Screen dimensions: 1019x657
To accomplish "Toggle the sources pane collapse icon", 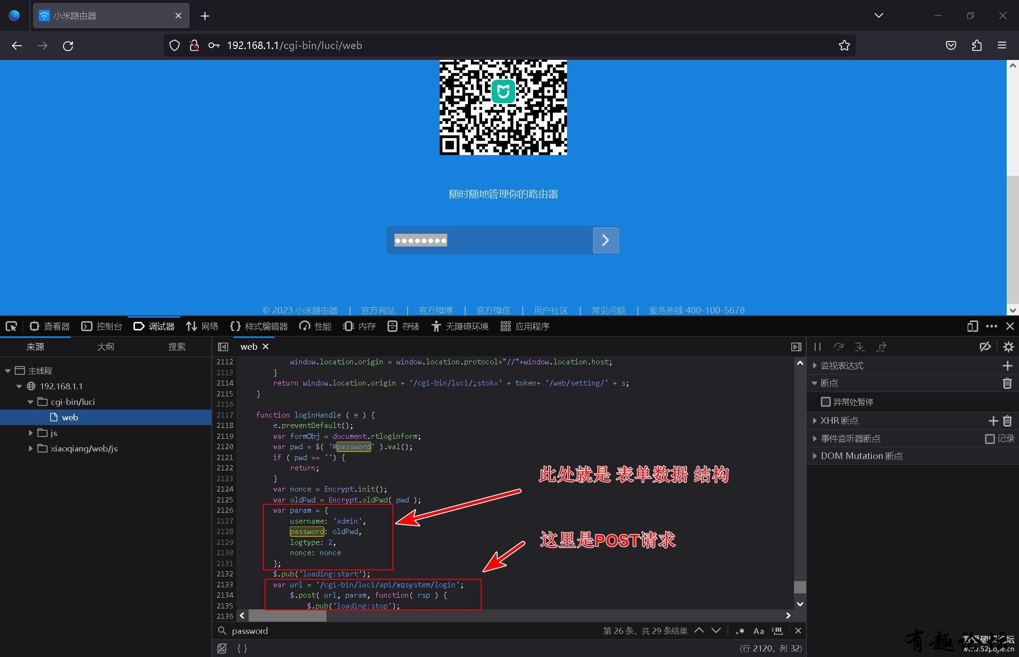I will [223, 347].
